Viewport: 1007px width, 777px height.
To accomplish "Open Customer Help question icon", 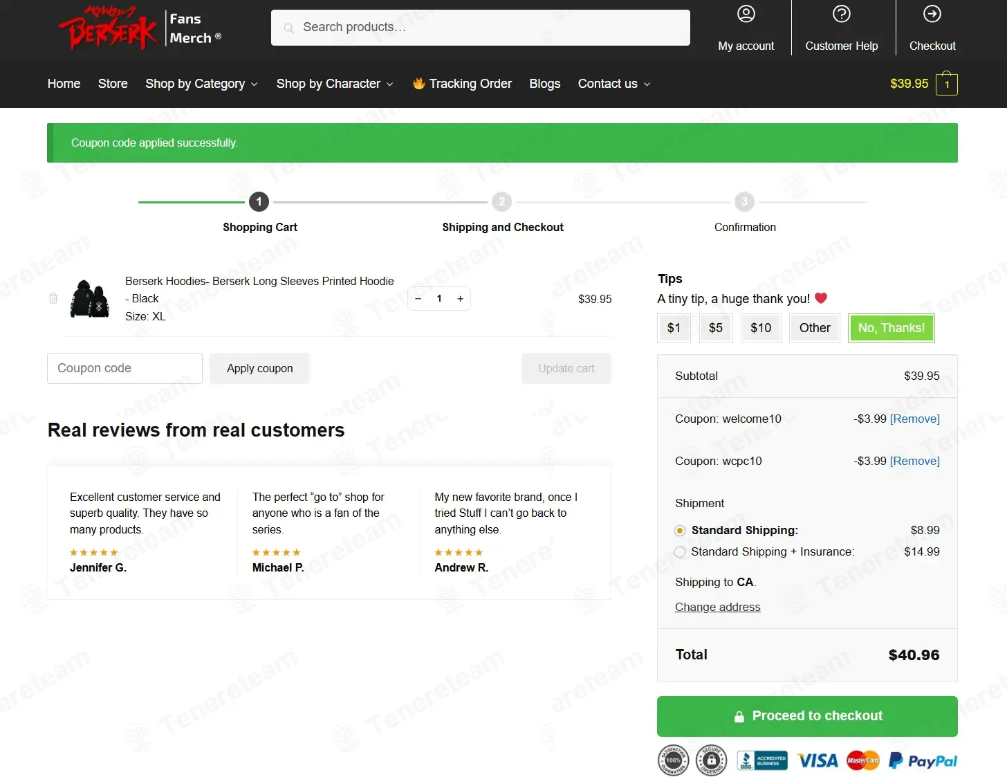I will point(841,14).
